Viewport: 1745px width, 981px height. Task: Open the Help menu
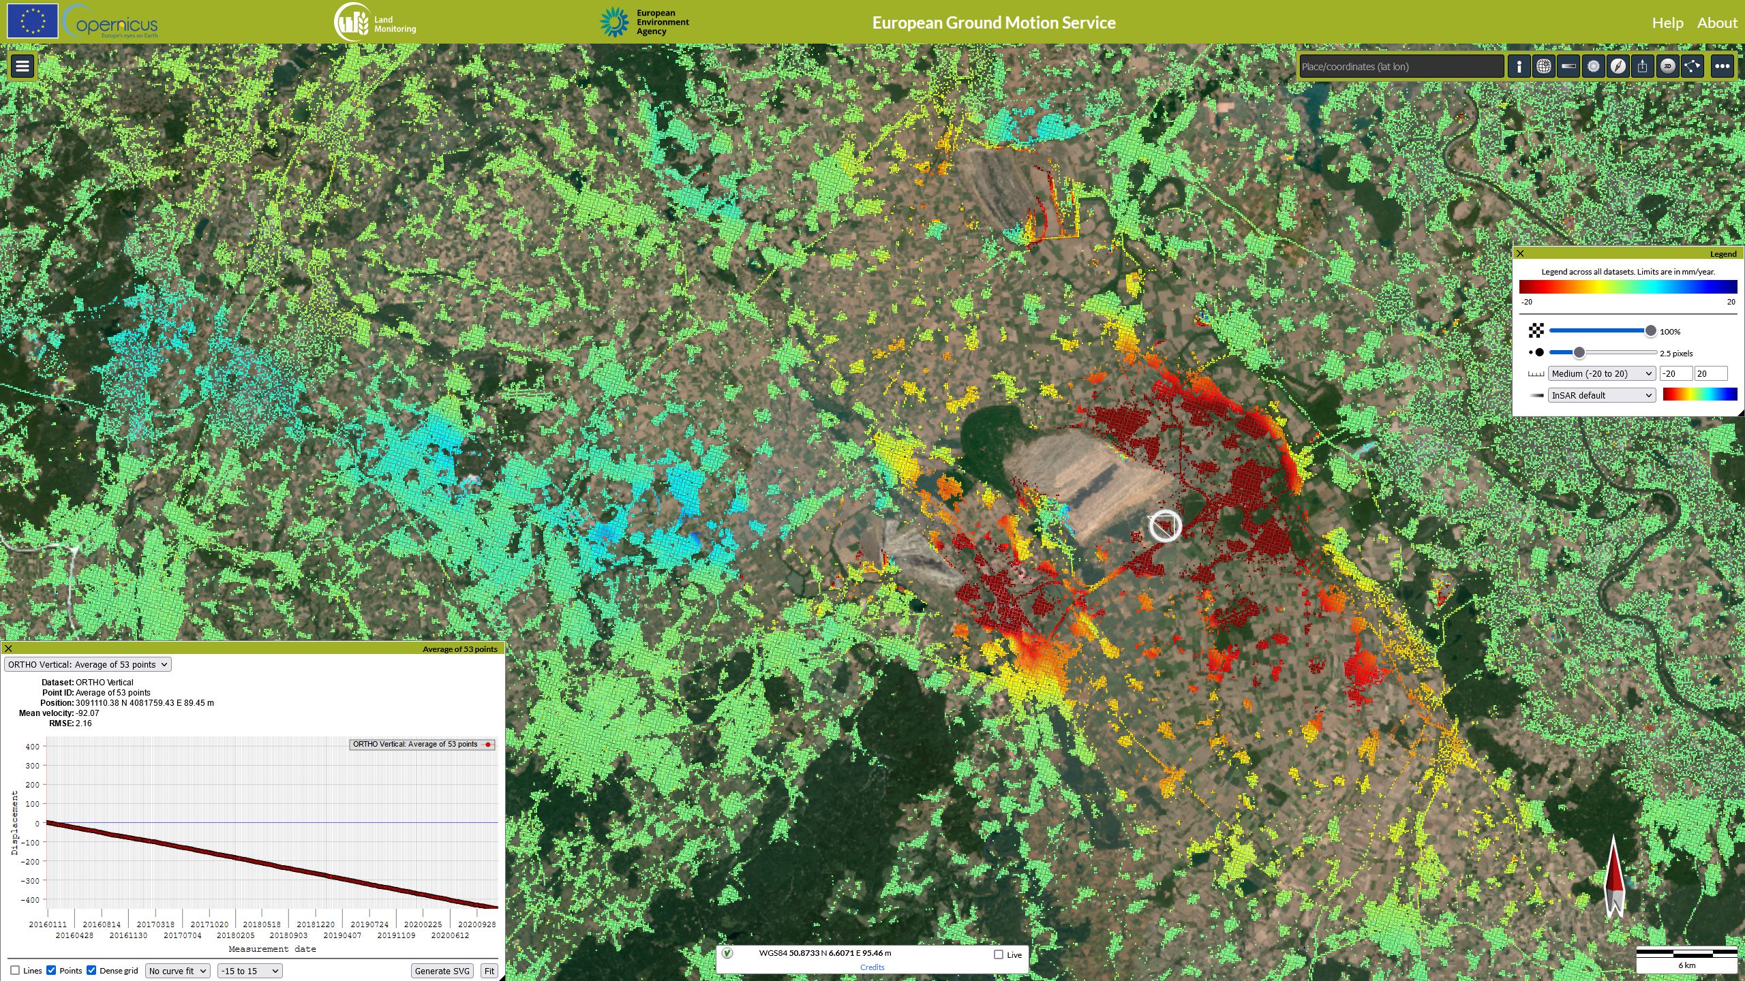click(x=1668, y=22)
